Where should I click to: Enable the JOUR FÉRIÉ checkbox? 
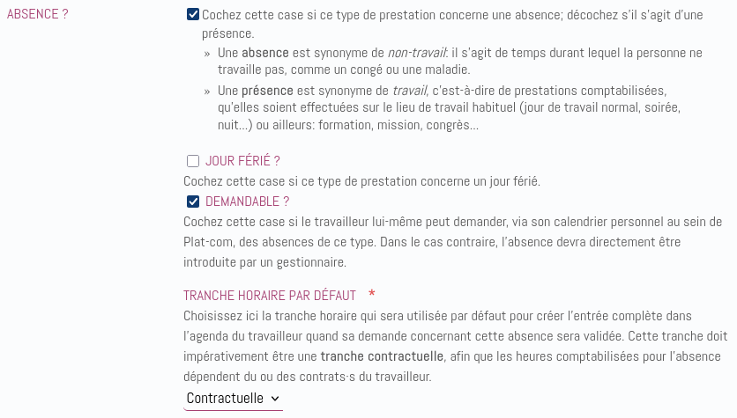193,161
